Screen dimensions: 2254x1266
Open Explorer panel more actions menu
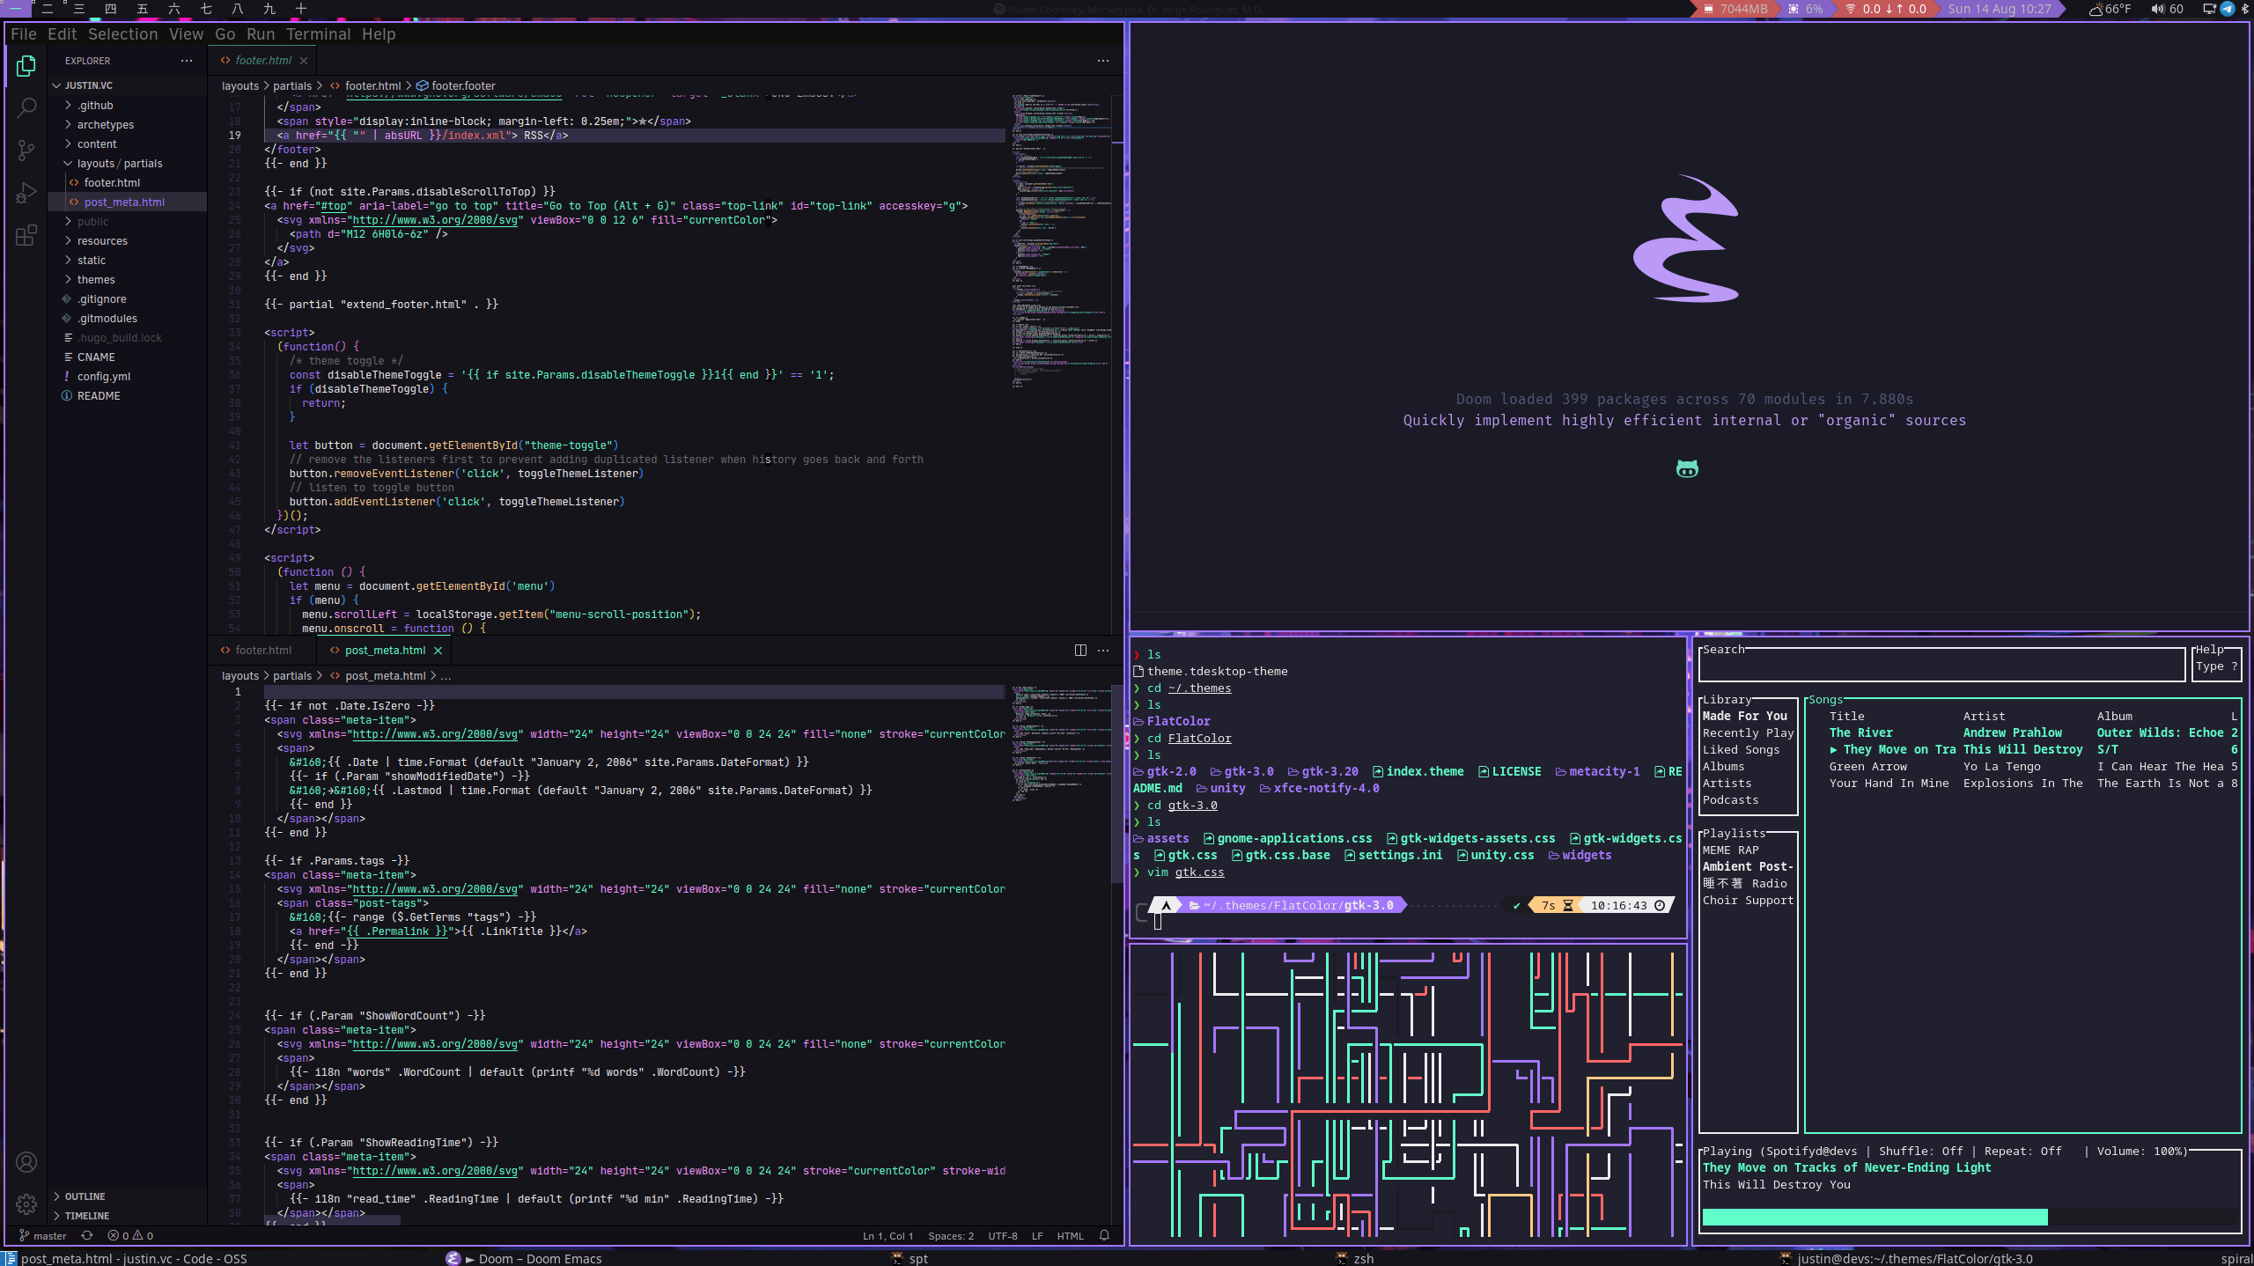(x=187, y=61)
